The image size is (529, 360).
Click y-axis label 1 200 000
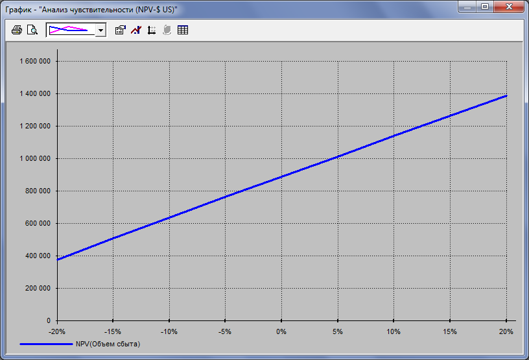coord(35,126)
